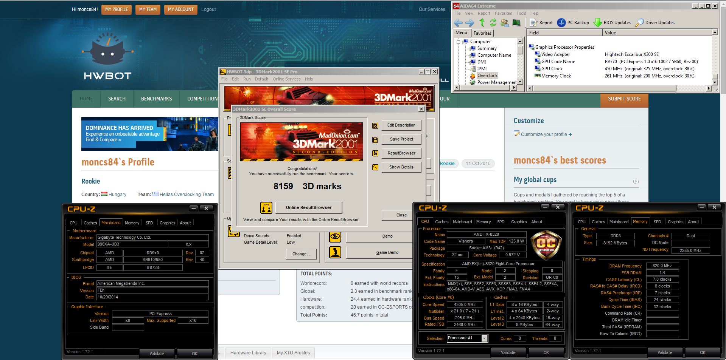This screenshot has height=360, width=726.
Task: Click Edit Description button
Action: point(401,125)
